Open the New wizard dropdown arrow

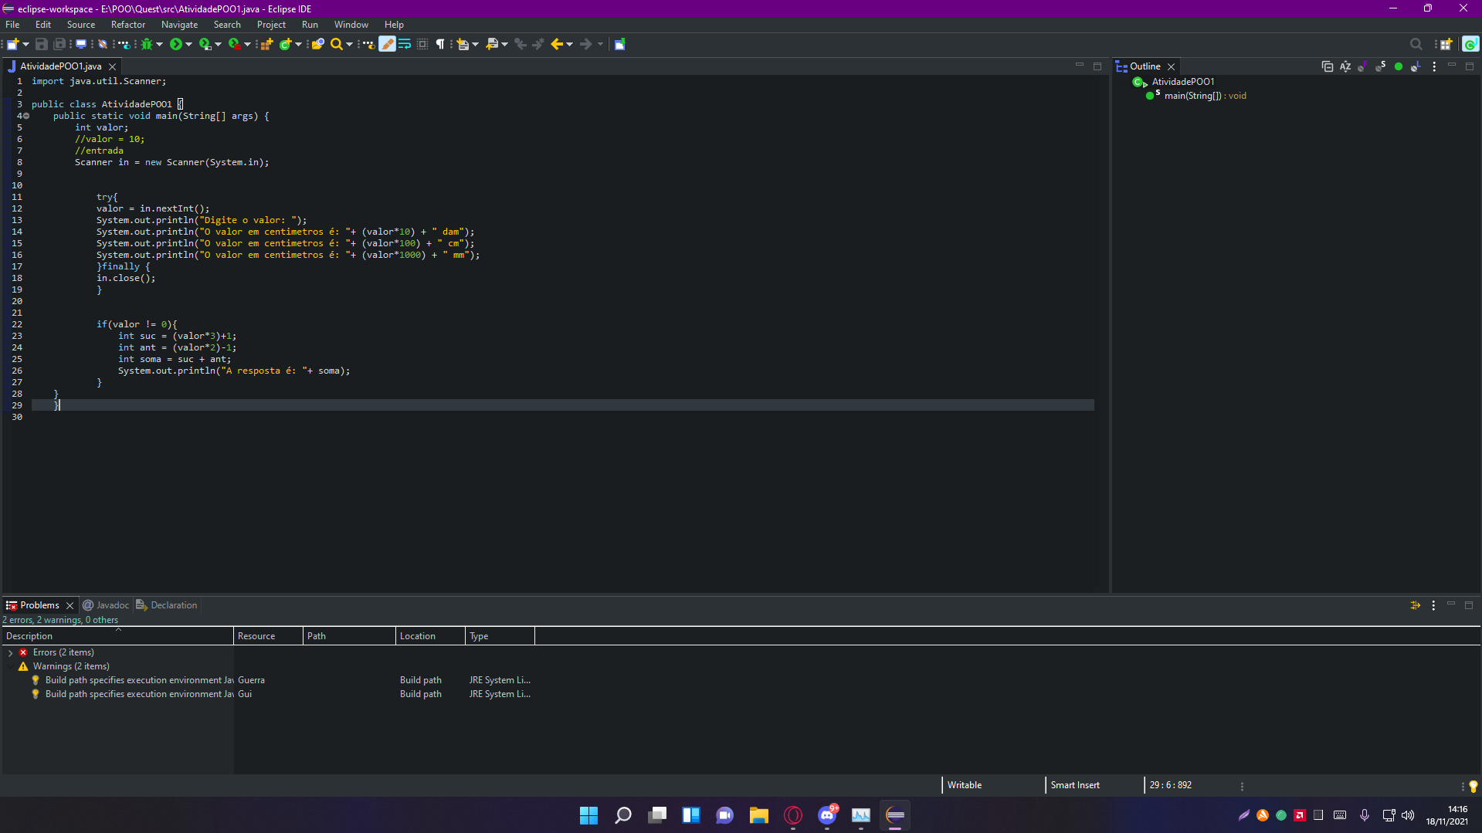pos(25,44)
